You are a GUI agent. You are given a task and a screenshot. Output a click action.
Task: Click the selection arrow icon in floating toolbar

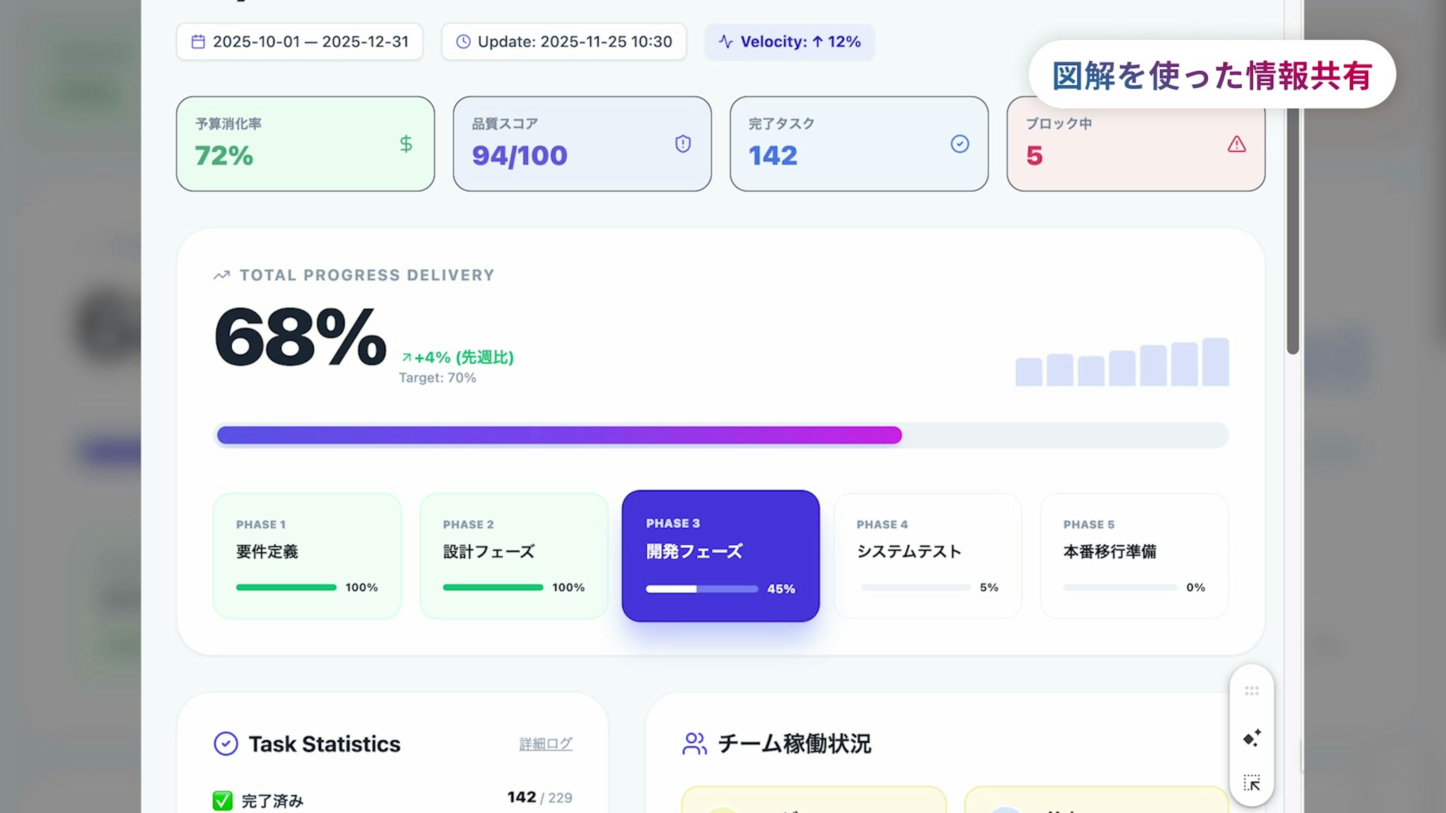point(1252,782)
